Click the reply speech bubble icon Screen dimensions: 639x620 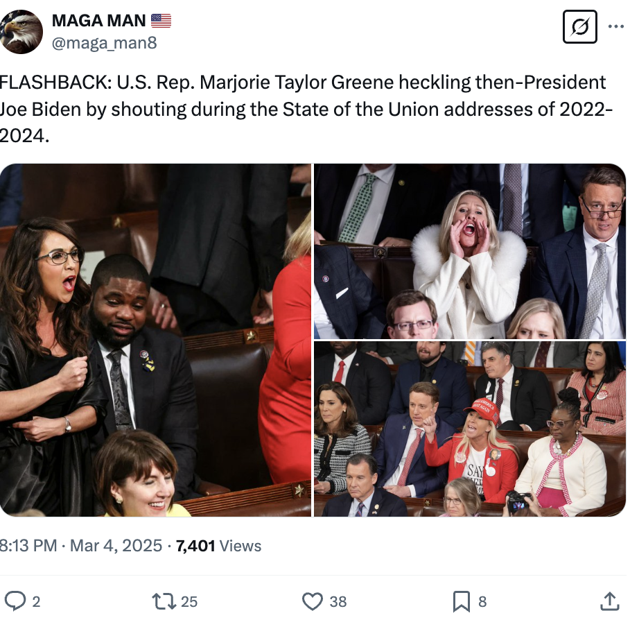pos(15,601)
